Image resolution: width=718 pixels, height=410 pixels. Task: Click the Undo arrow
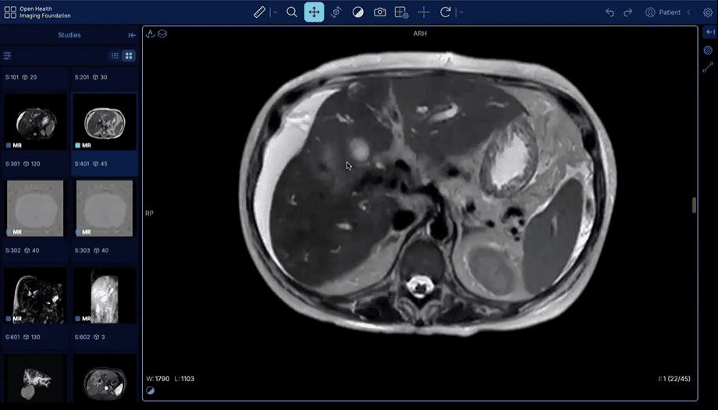[x=610, y=12]
